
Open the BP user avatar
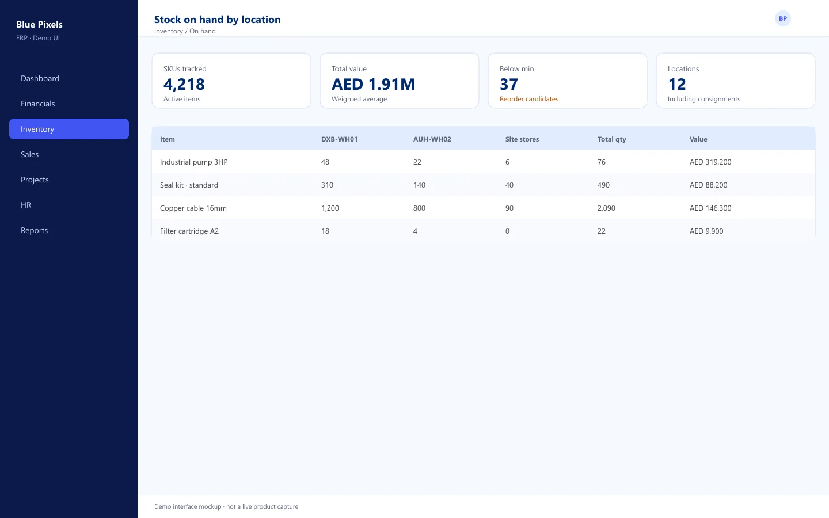(x=783, y=18)
